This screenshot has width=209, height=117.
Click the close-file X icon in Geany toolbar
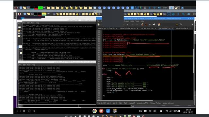[127, 25]
